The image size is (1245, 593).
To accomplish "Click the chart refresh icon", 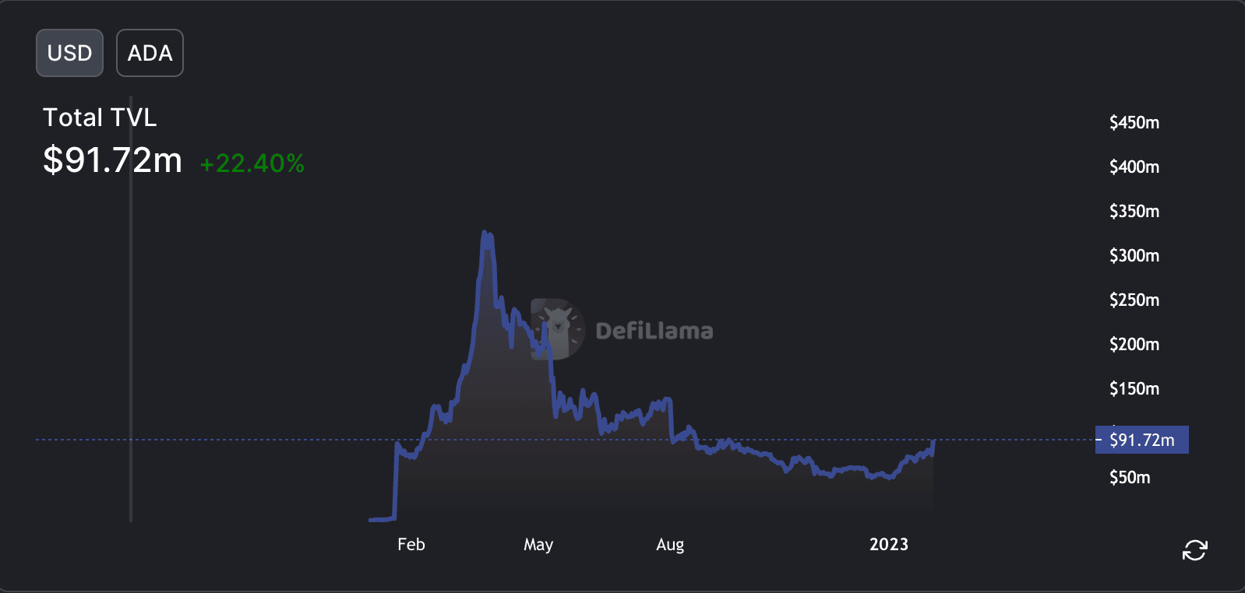I will 1194,550.
